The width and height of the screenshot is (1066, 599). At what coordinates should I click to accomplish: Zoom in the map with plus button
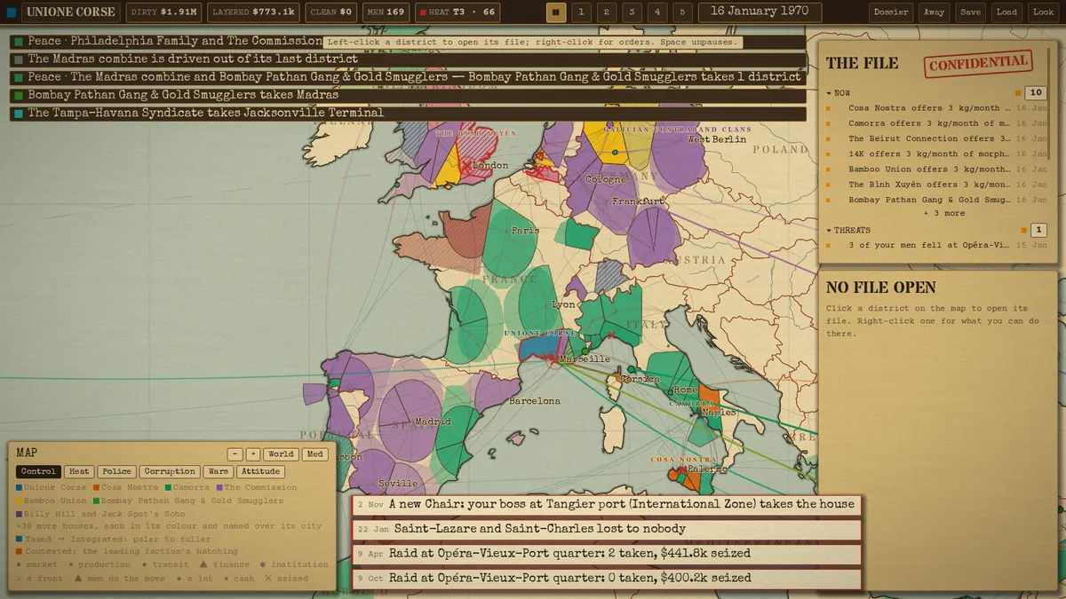[x=253, y=454]
